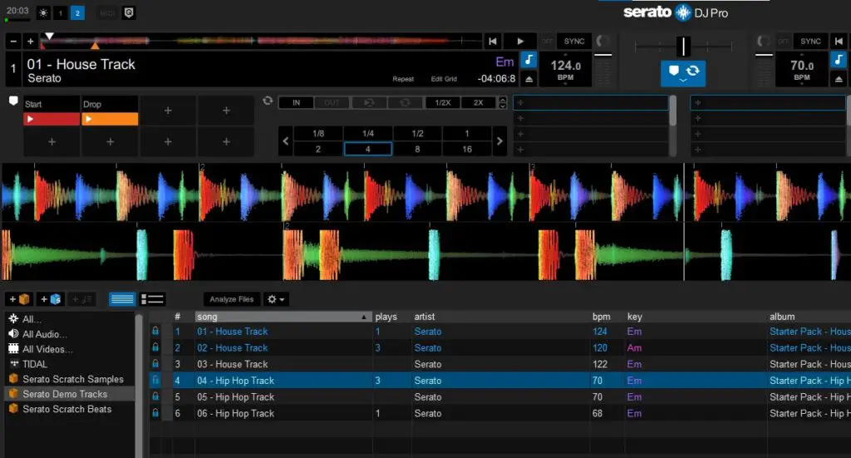The width and height of the screenshot is (851, 458).
Task: Jump to track start on deck 2
Action: pos(839,42)
